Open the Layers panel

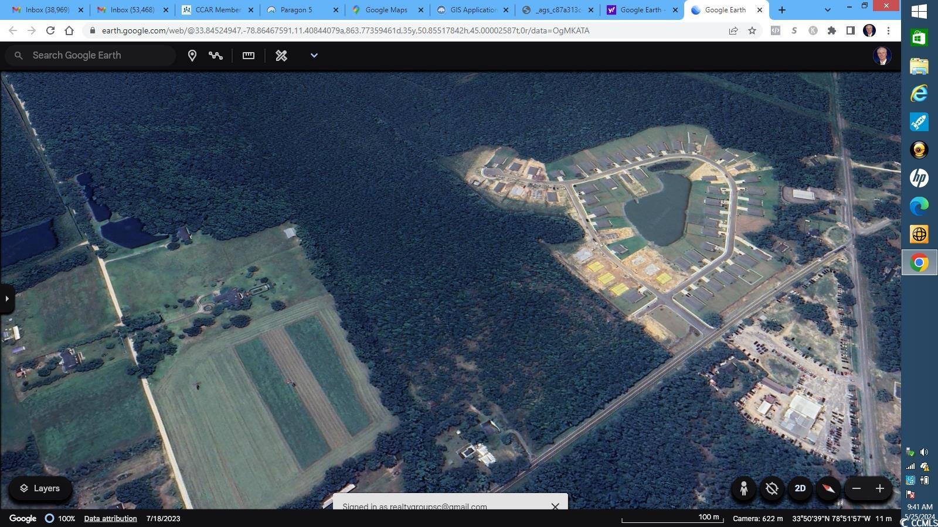tap(40, 488)
